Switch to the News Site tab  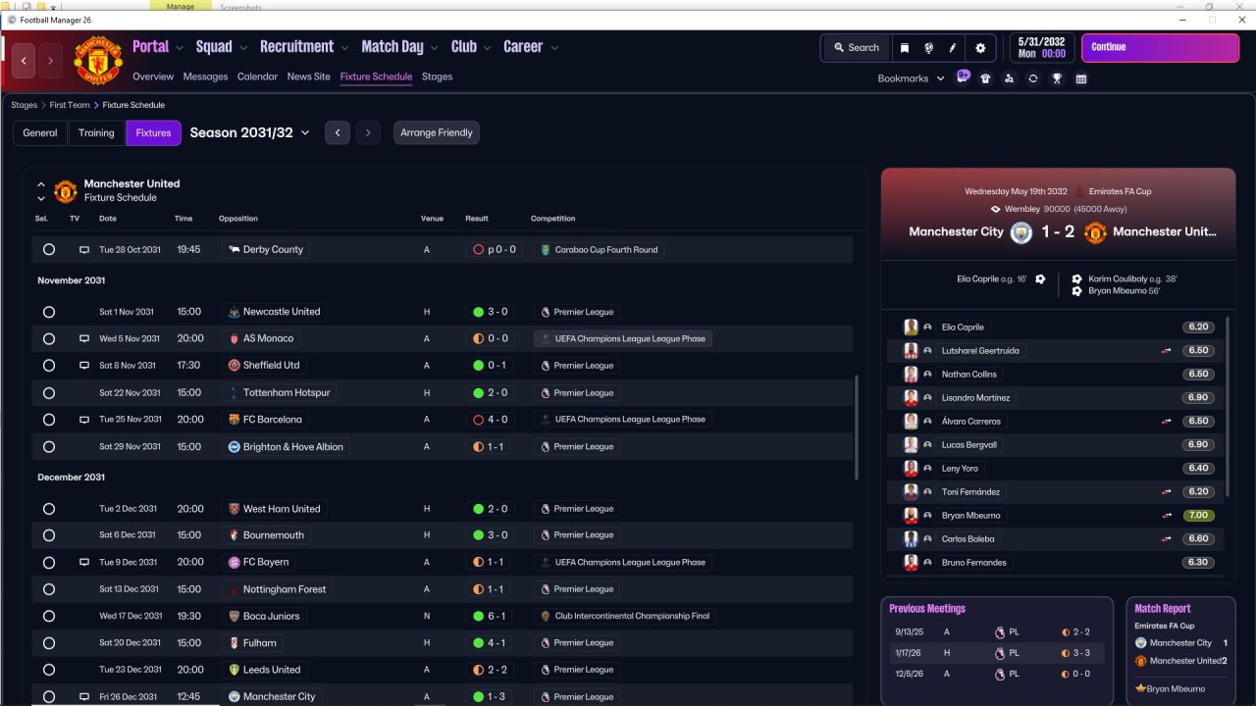pyautogui.click(x=309, y=76)
